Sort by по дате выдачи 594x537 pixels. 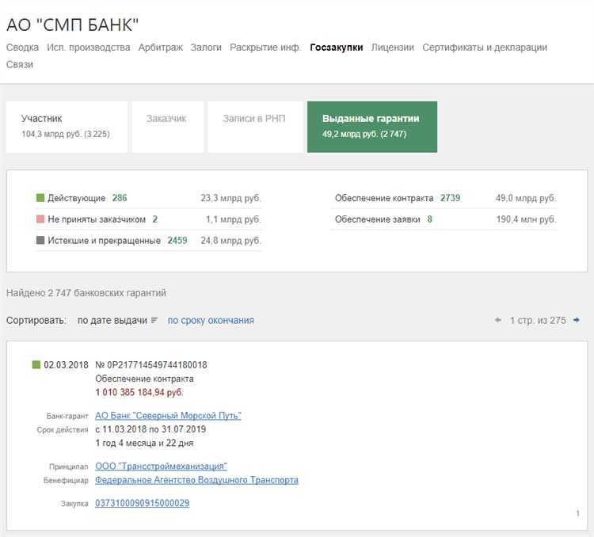point(112,320)
